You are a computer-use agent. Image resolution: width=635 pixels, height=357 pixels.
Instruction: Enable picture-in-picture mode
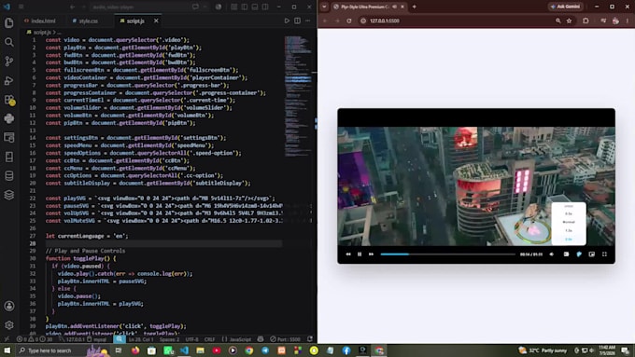click(x=592, y=254)
